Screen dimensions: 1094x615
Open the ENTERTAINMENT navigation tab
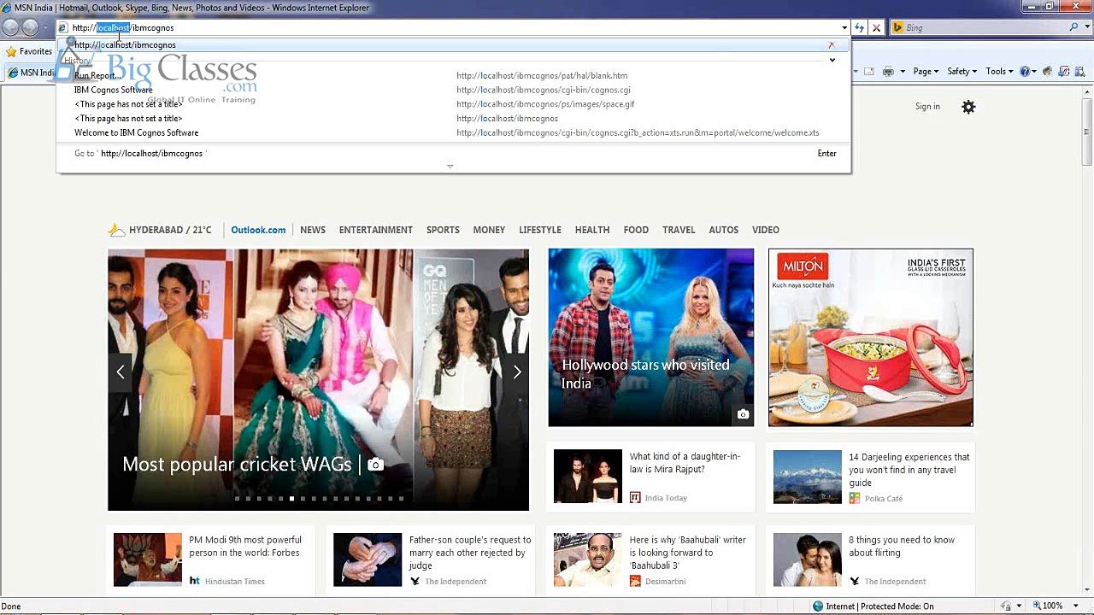click(x=375, y=230)
